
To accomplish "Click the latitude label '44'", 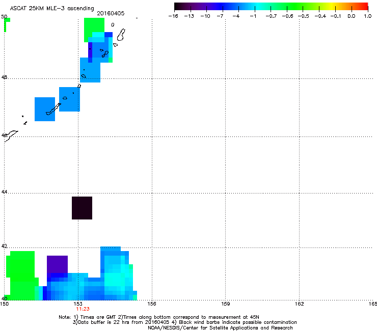I will point(4,192).
